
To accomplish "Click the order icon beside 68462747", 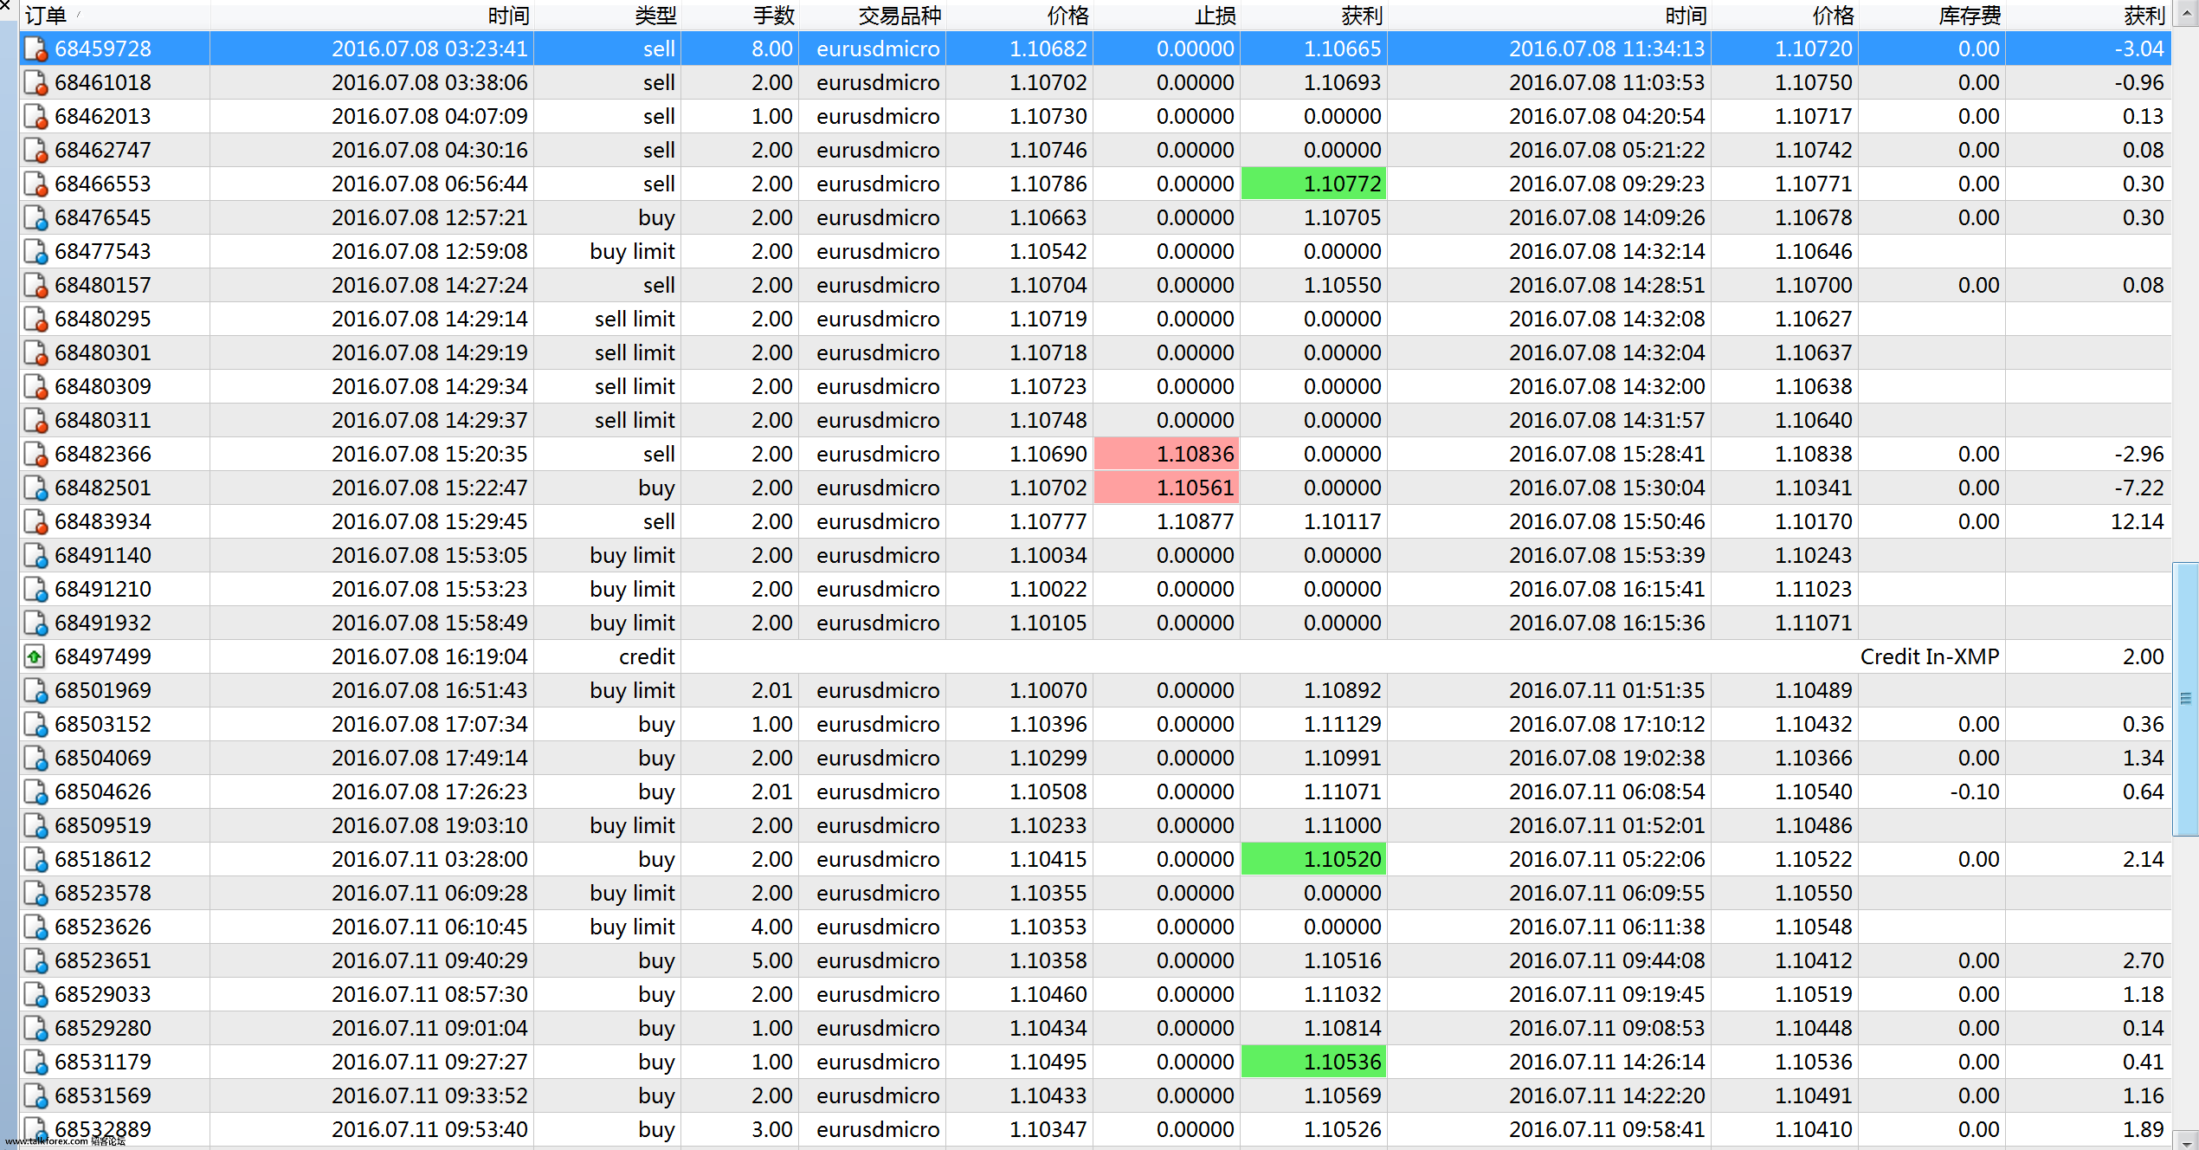I will click(x=35, y=151).
